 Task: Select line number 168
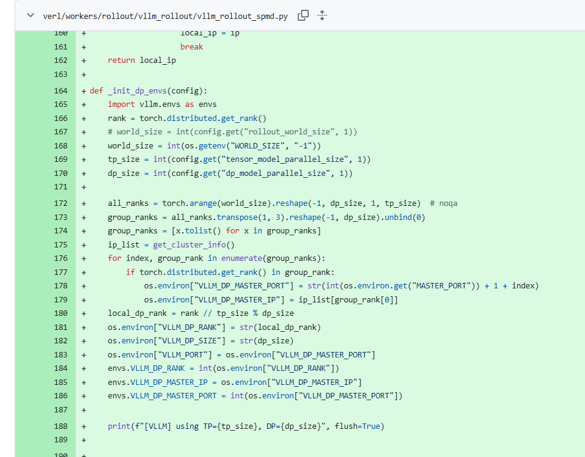(61, 146)
